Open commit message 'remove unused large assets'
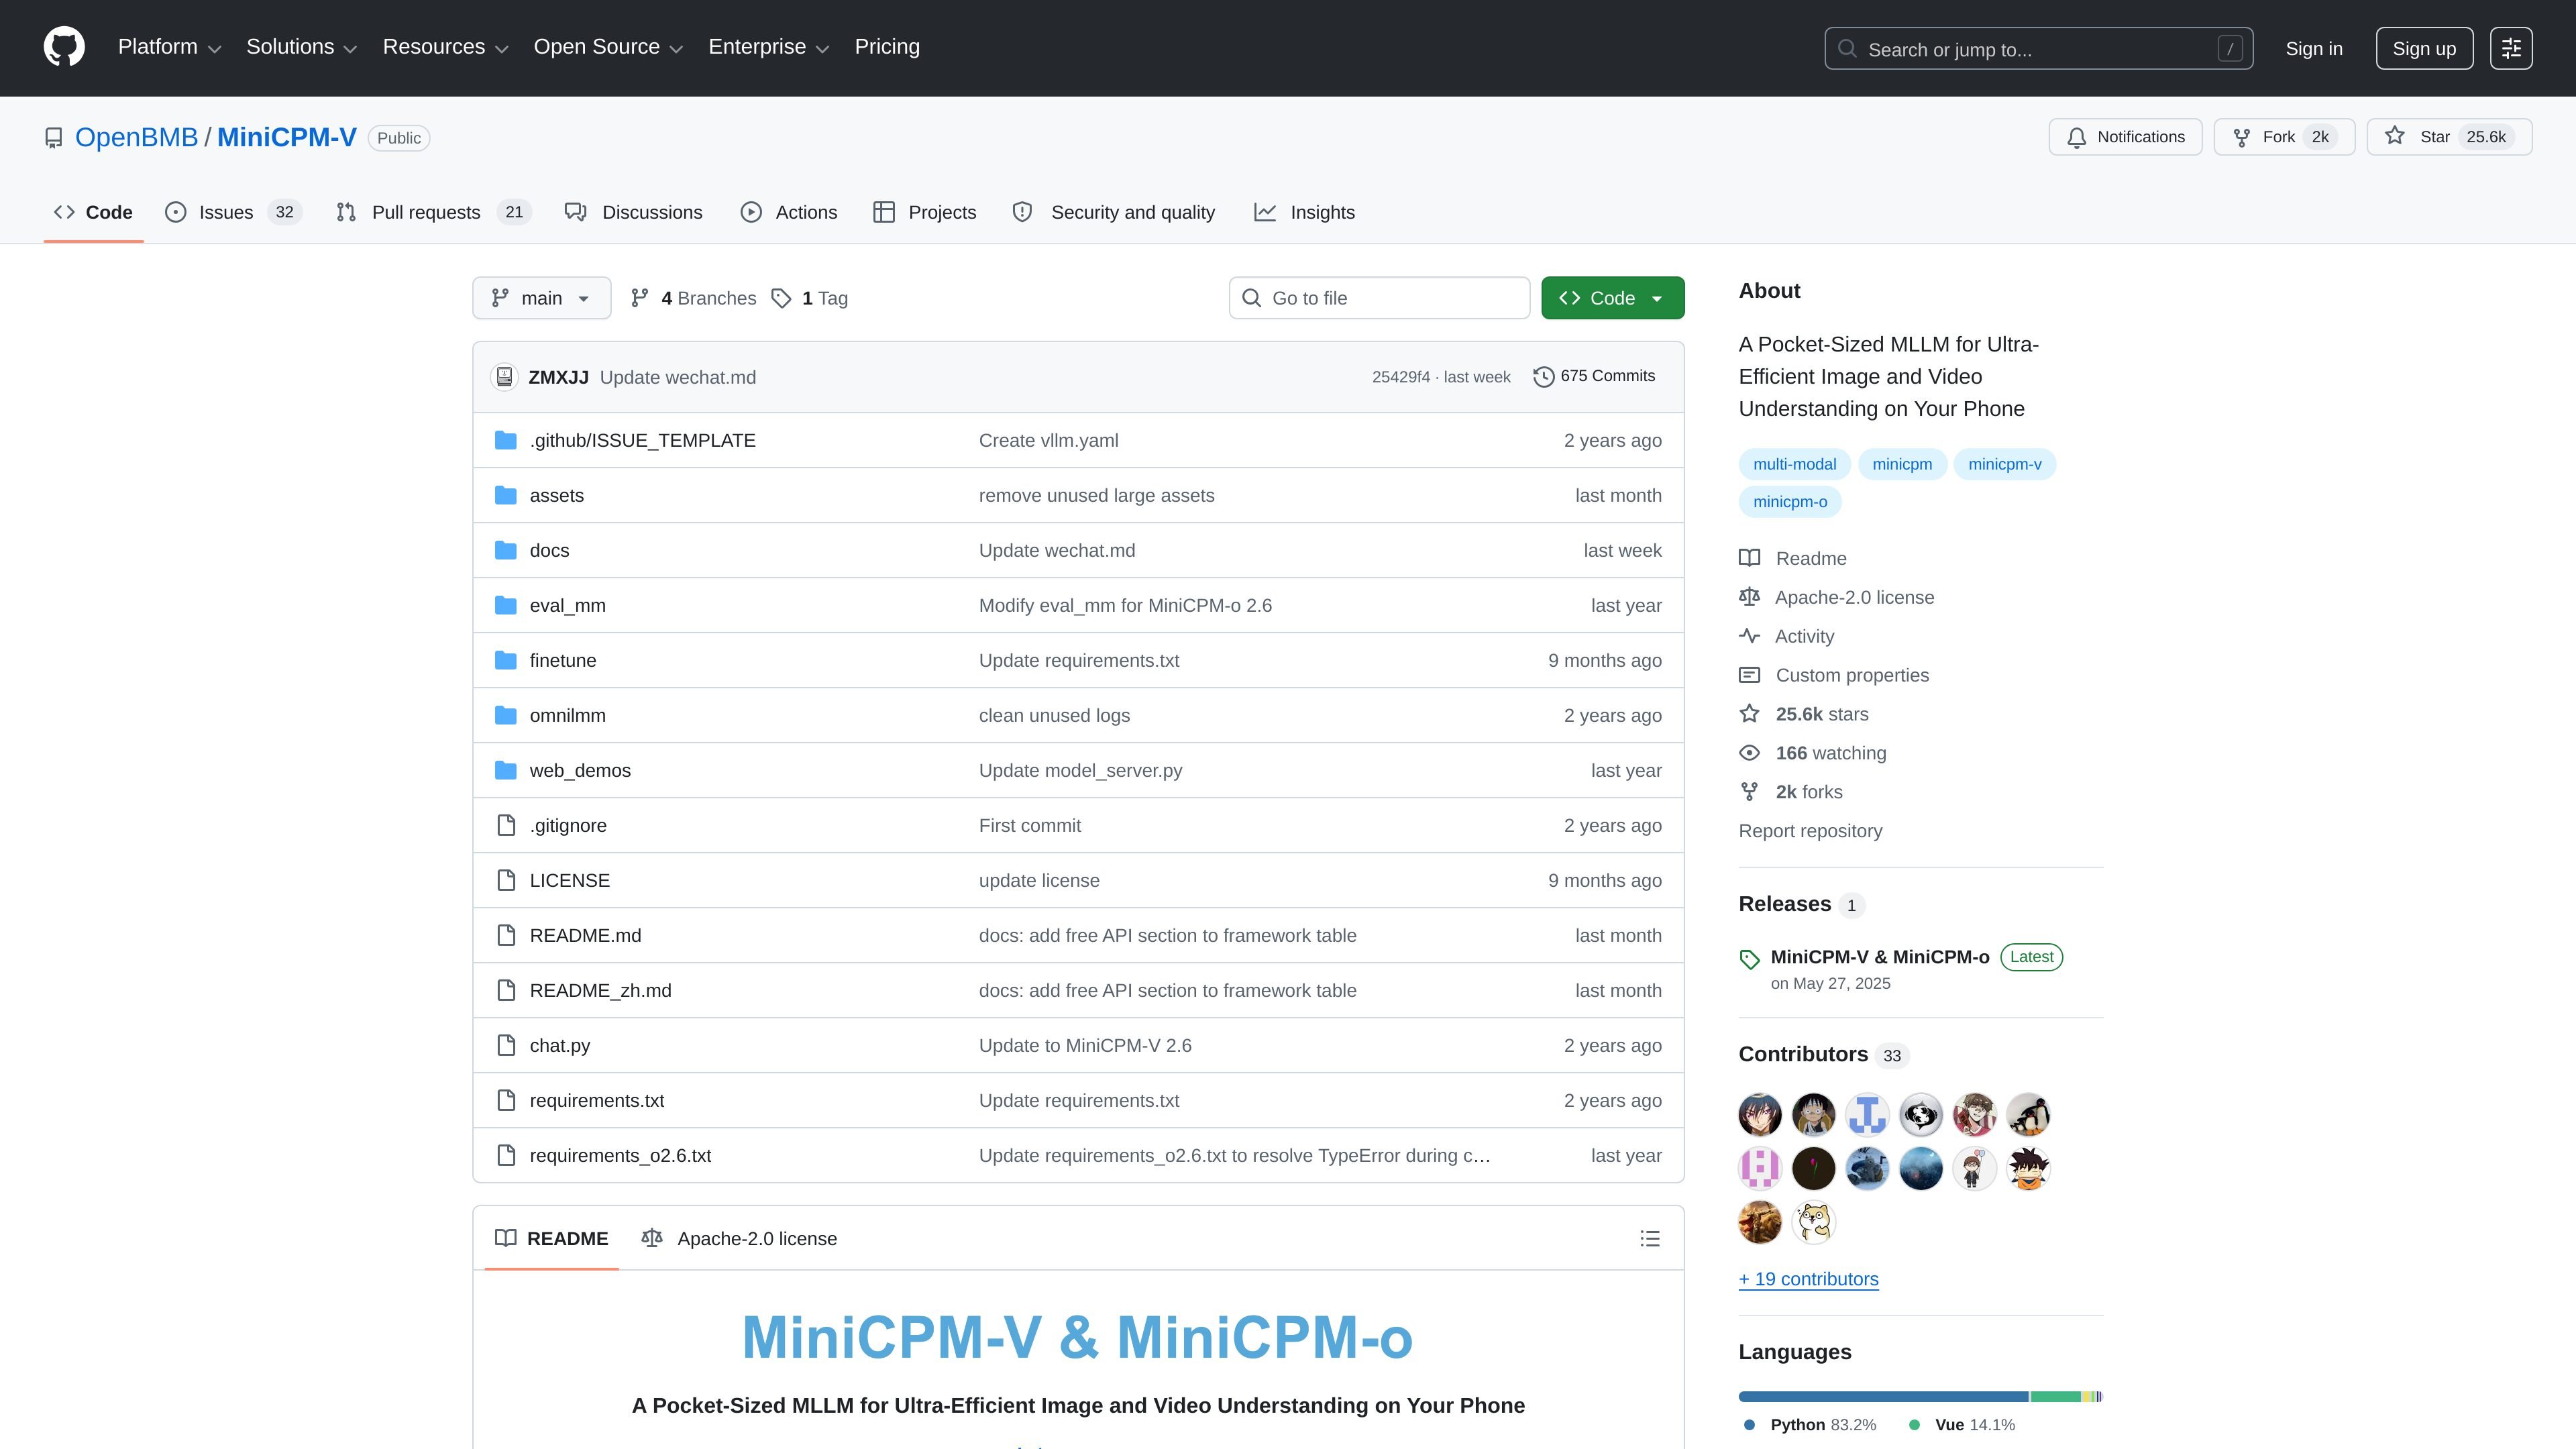2576x1449 pixels. point(1096,496)
